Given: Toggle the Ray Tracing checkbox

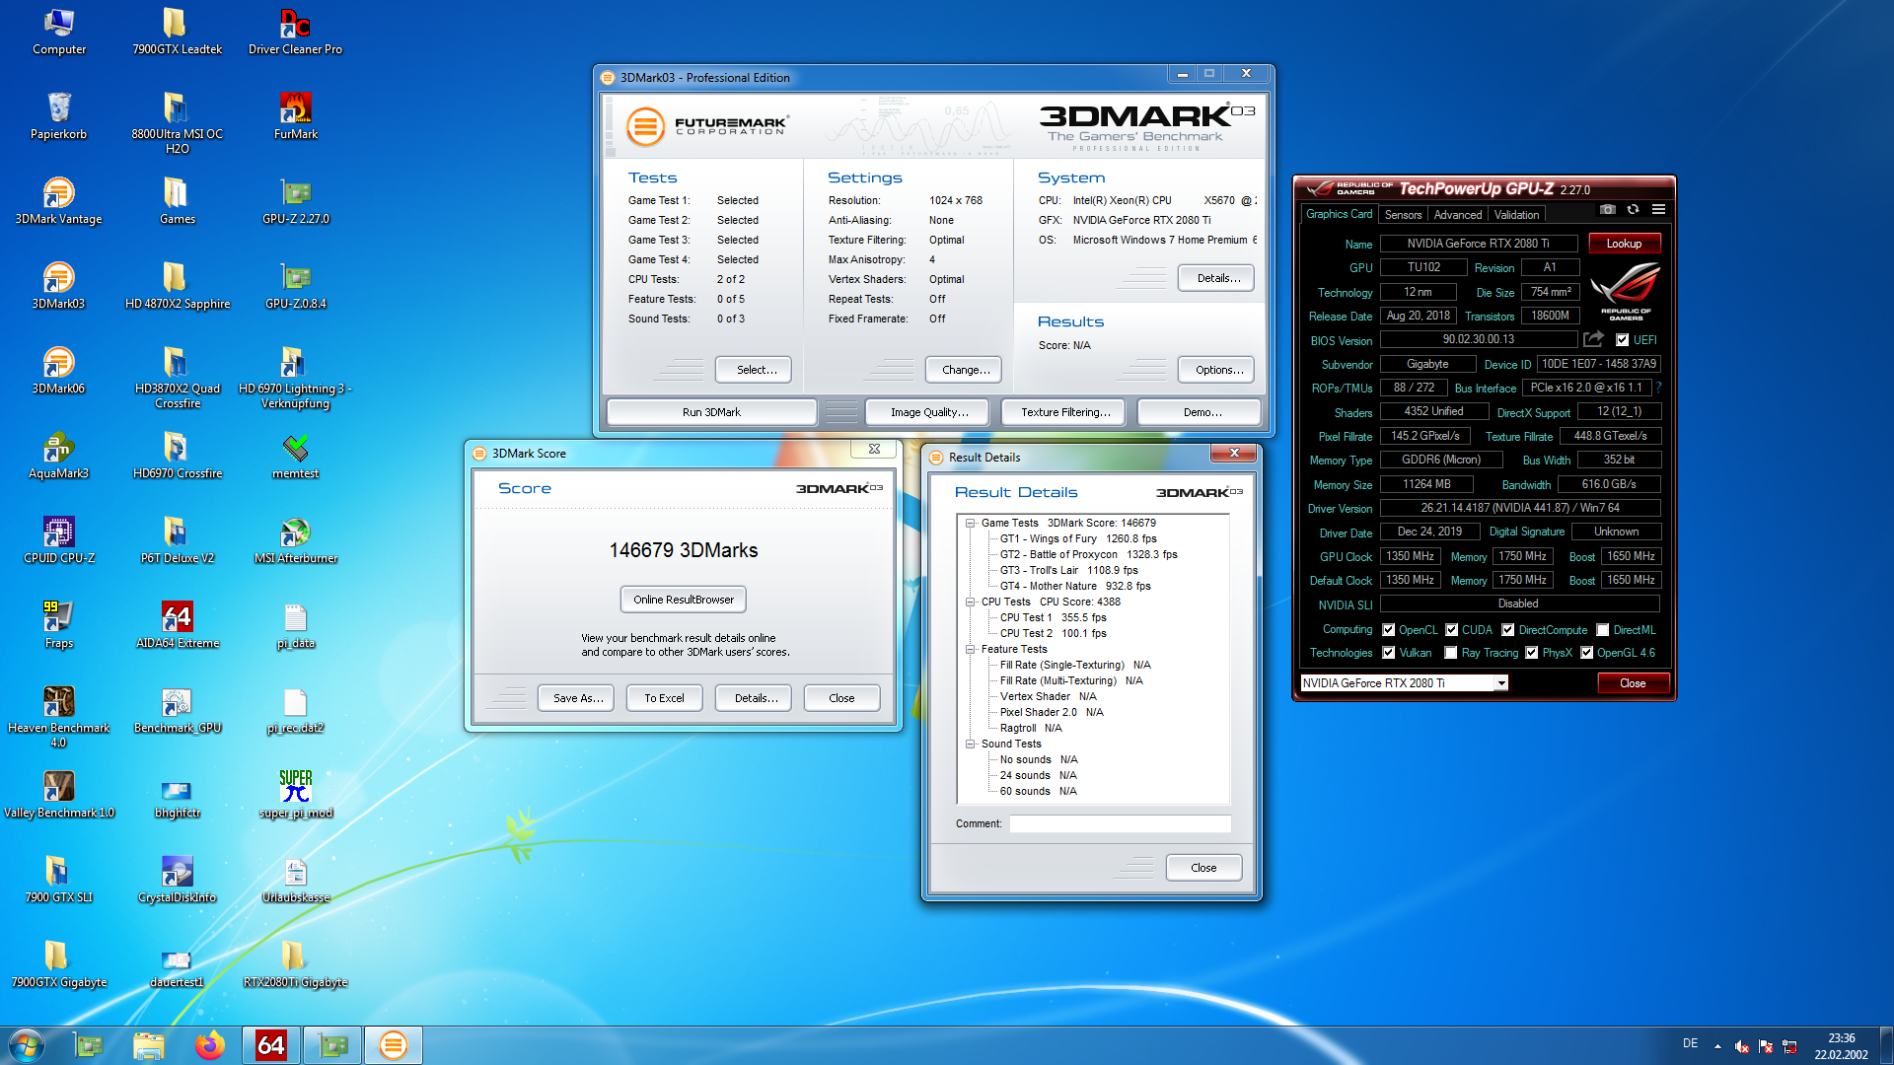Looking at the screenshot, I should tap(1450, 653).
